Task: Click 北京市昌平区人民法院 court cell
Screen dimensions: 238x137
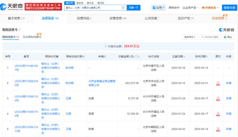Action: tap(154, 68)
